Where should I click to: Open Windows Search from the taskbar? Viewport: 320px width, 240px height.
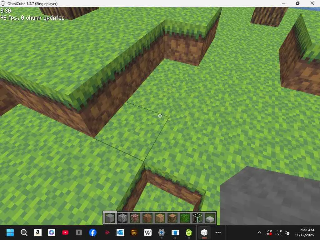point(24,232)
